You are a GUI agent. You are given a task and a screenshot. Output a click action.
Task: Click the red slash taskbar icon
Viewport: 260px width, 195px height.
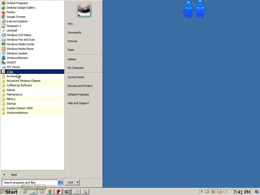tap(59, 192)
